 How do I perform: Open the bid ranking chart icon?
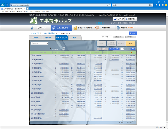[x=75, y=28]
